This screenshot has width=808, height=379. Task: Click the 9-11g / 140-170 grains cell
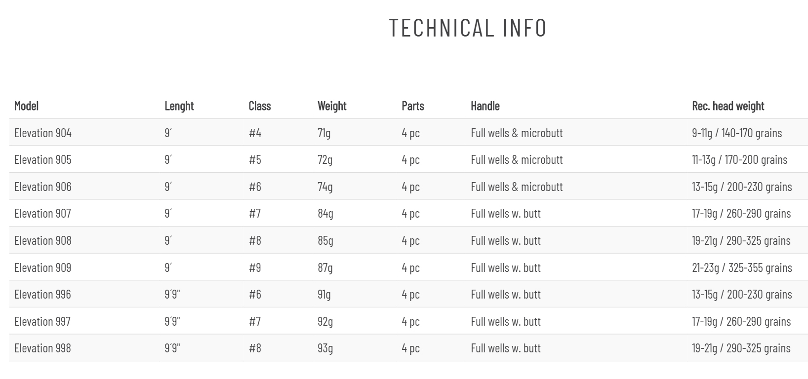736,133
